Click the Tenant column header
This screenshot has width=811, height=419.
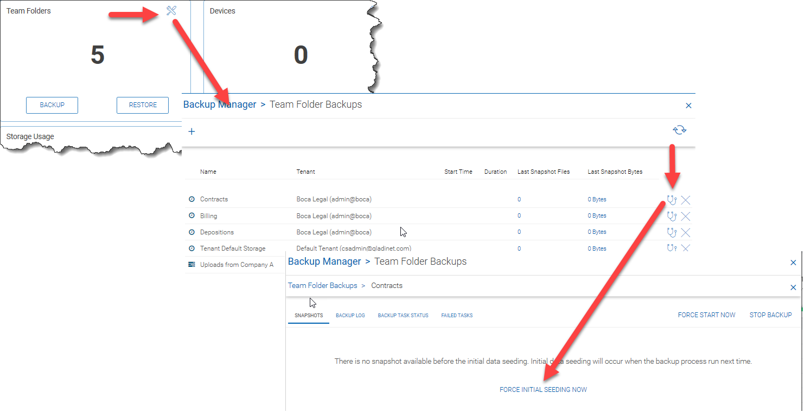click(x=305, y=172)
